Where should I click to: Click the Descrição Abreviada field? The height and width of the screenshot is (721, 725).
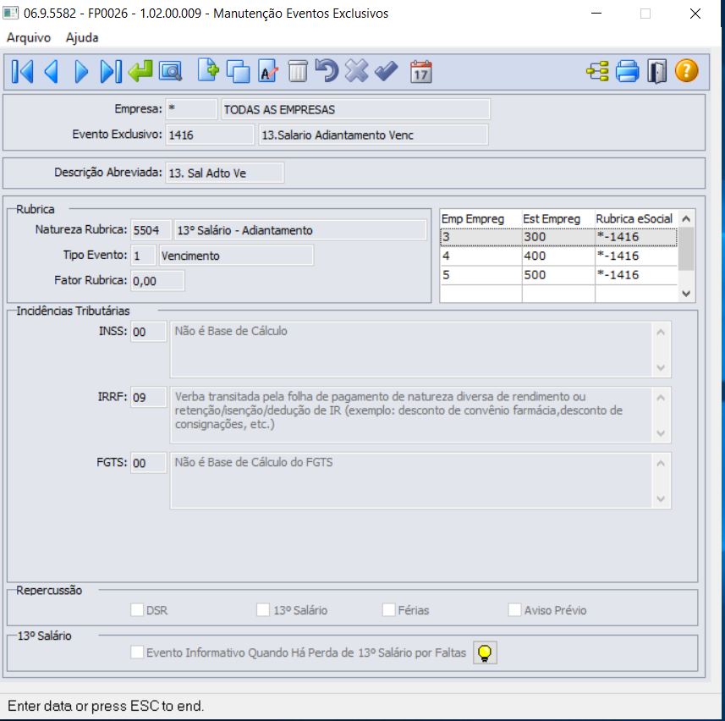point(225,173)
